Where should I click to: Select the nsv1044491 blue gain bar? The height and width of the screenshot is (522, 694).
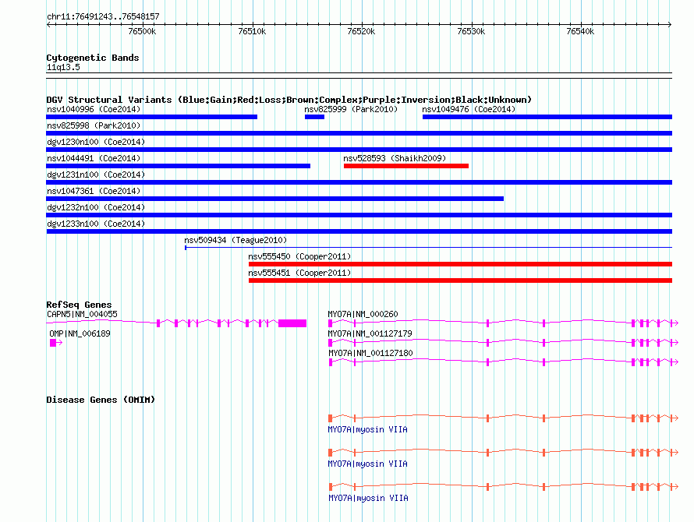click(x=179, y=166)
